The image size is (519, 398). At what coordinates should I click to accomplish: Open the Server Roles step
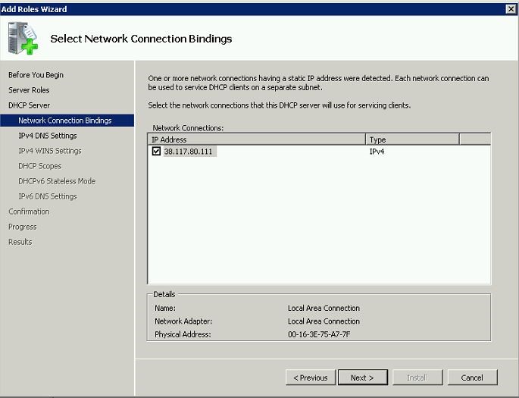29,90
